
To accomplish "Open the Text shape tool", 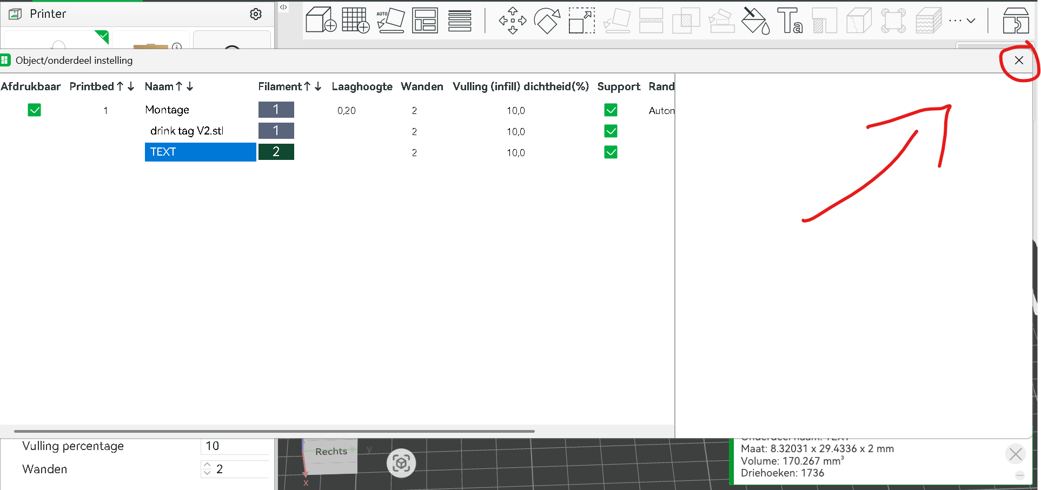I will click(790, 21).
